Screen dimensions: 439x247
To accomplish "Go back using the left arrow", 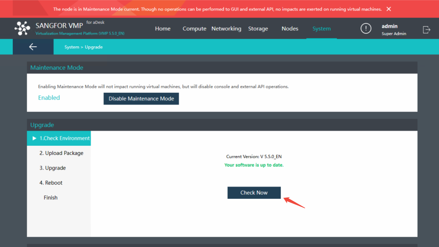I will [x=33, y=47].
